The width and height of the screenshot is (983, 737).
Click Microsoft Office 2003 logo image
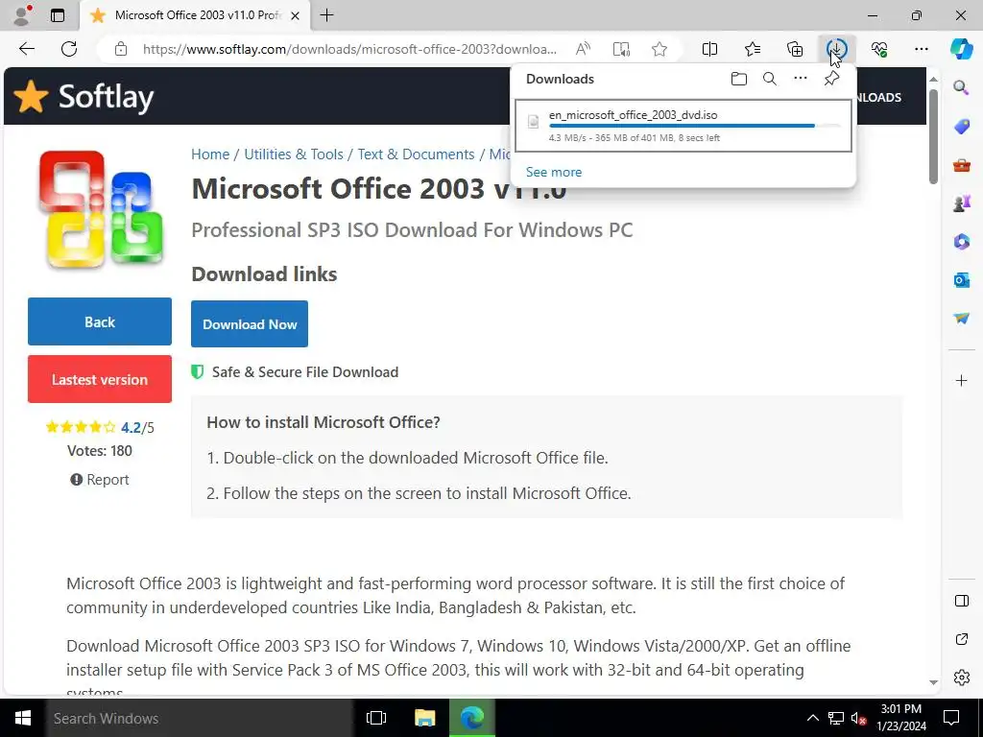[x=100, y=209]
